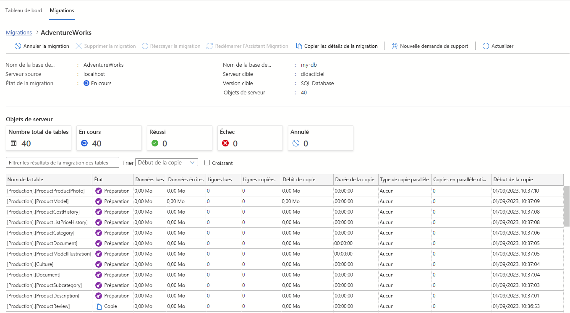Click the Redémarrer l'Assistant Migration icon

[210, 46]
